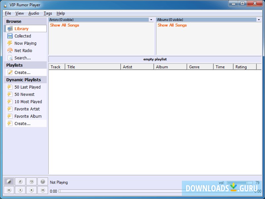This screenshot has width=265, height=199.
Task: Create a new dynamic playlist
Action: pyautogui.click(x=26, y=123)
